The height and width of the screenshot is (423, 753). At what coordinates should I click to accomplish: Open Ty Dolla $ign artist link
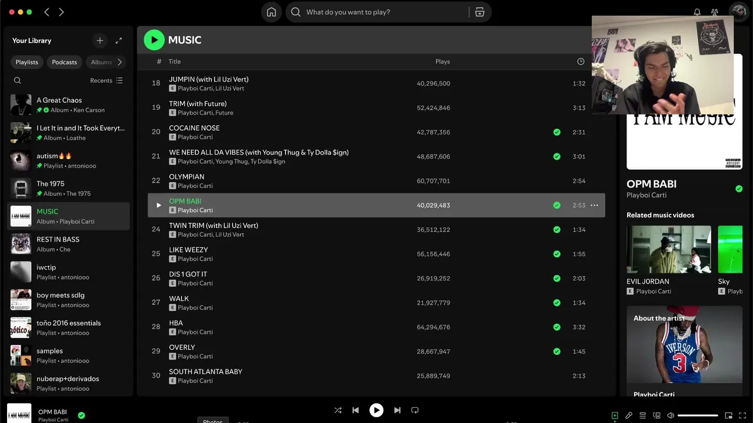pyautogui.click(x=268, y=162)
